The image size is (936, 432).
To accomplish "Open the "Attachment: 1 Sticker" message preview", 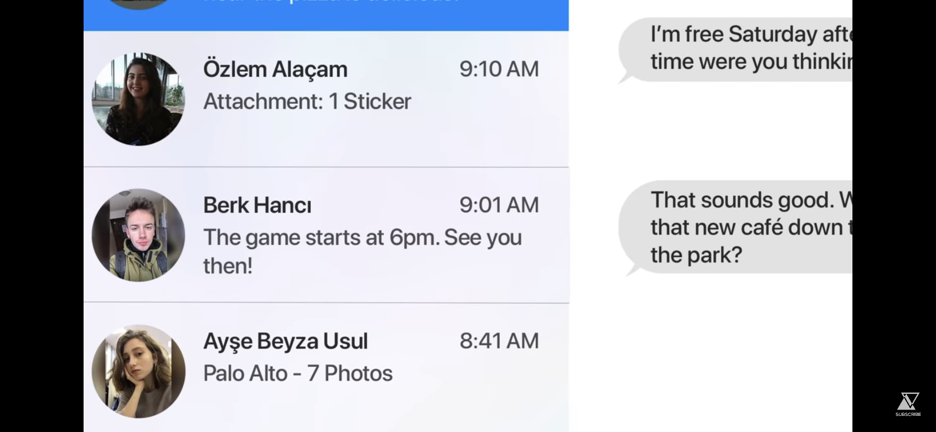I will 307,102.
